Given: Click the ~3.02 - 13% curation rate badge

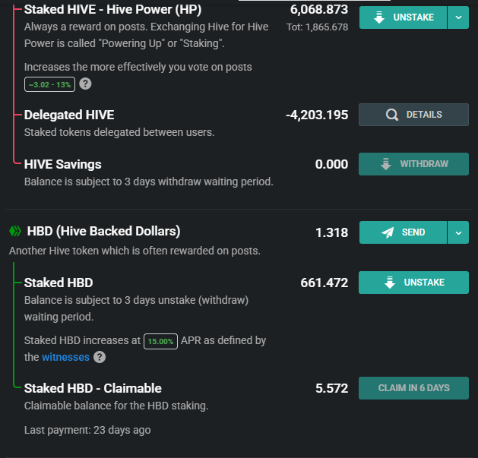Looking at the screenshot, I should coord(49,84).
